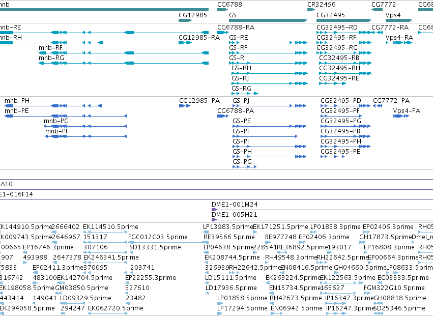The image size is (433, 316).
Task: Select the mnb-RF transcript label
Action: click(x=50, y=48)
